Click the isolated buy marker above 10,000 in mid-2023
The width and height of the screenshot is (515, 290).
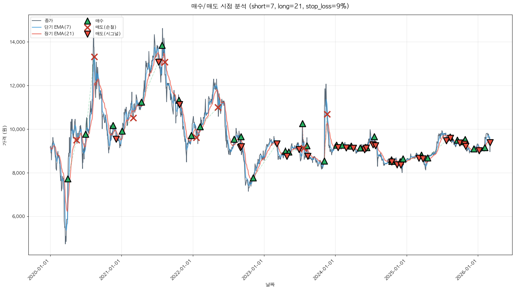[302, 124]
